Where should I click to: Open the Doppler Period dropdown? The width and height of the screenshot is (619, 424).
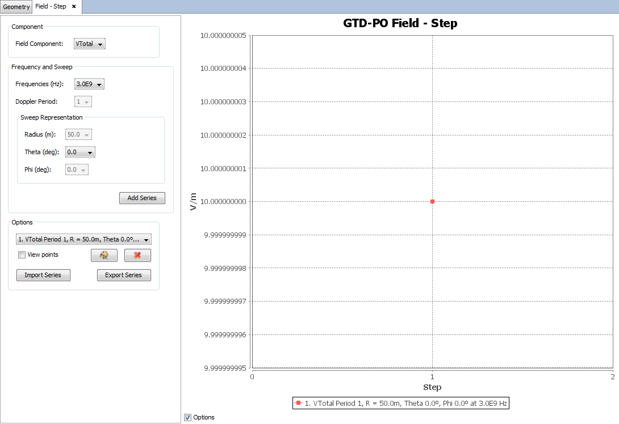(83, 102)
